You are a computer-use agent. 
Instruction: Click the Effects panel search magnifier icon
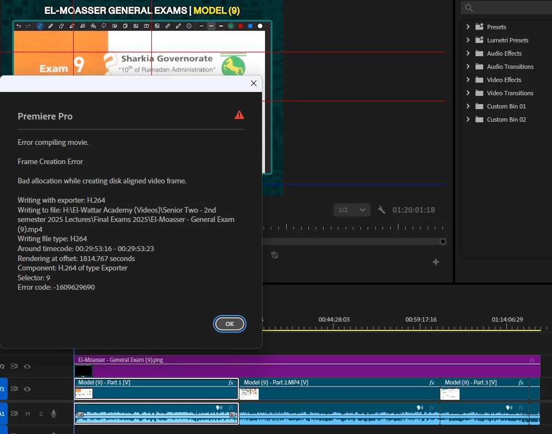point(468,8)
